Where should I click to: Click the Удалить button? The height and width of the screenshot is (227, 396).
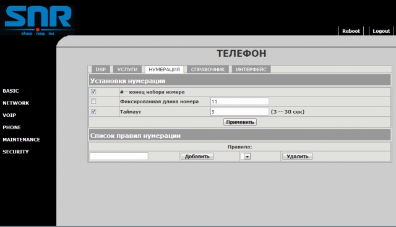click(297, 156)
